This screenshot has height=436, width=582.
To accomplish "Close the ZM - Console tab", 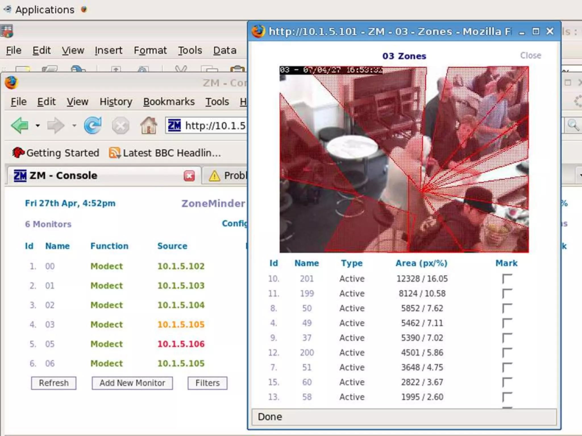I will pos(189,176).
